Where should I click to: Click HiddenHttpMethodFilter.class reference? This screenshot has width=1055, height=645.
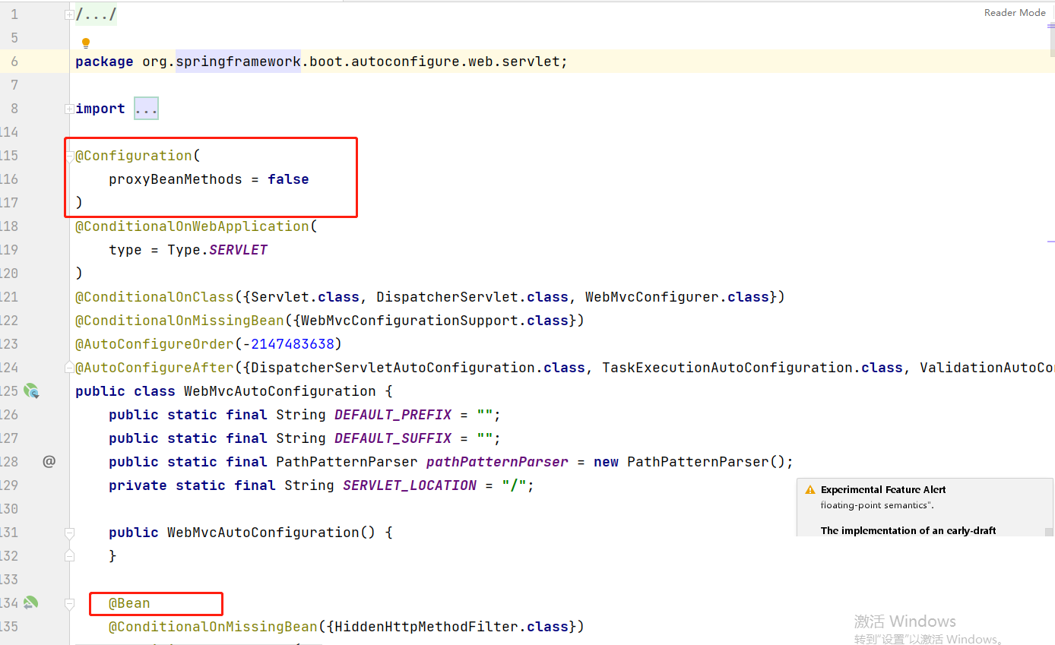click(451, 627)
